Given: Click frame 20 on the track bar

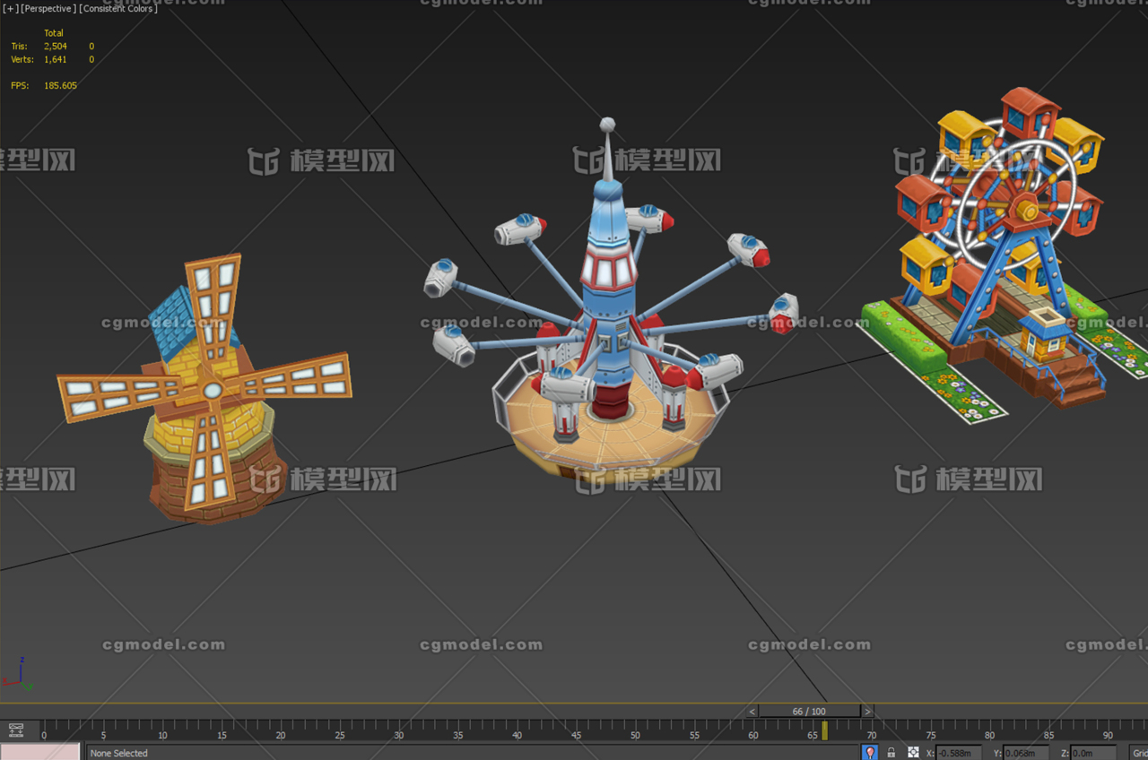Looking at the screenshot, I should 280,736.
